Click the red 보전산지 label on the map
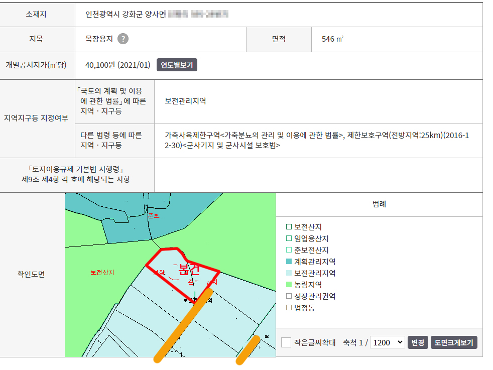Viewport: 493px width, 370px height. (x=102, y=273)
